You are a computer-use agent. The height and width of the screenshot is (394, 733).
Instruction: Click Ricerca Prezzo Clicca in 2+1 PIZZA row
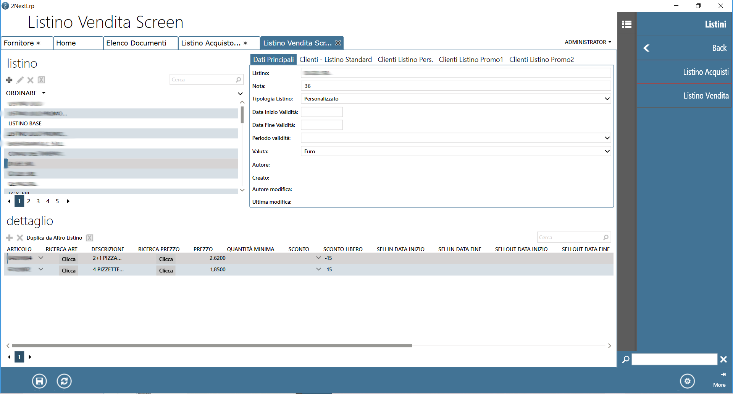point(166,259)
